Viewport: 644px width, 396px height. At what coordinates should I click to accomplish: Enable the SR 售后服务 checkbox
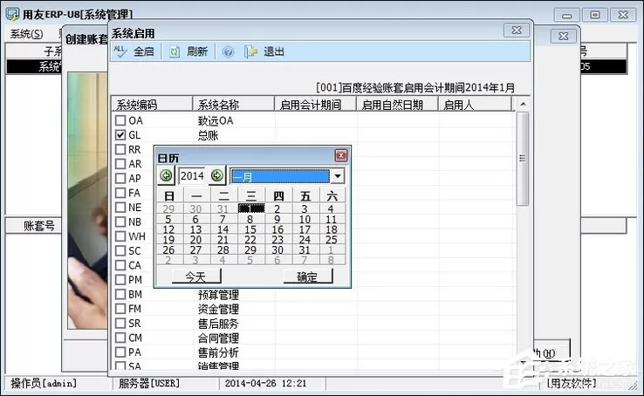coord(120,323)
